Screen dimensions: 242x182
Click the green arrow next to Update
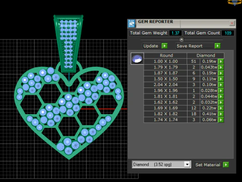(164, 46)
